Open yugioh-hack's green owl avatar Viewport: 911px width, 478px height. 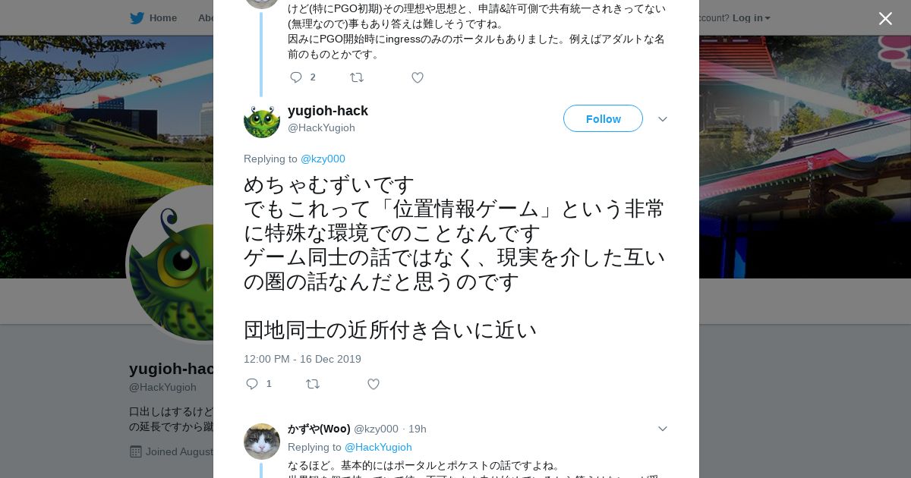click(x=262, y=120)
